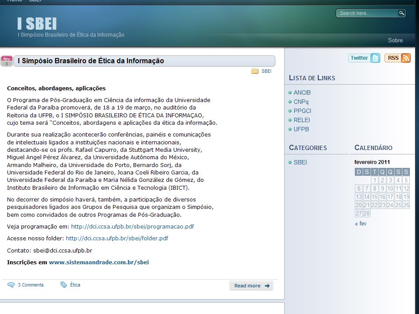Click the Calendário heading

373,148
